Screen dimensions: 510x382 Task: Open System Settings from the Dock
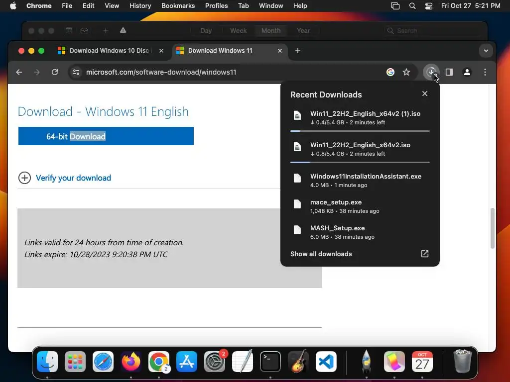215,362
